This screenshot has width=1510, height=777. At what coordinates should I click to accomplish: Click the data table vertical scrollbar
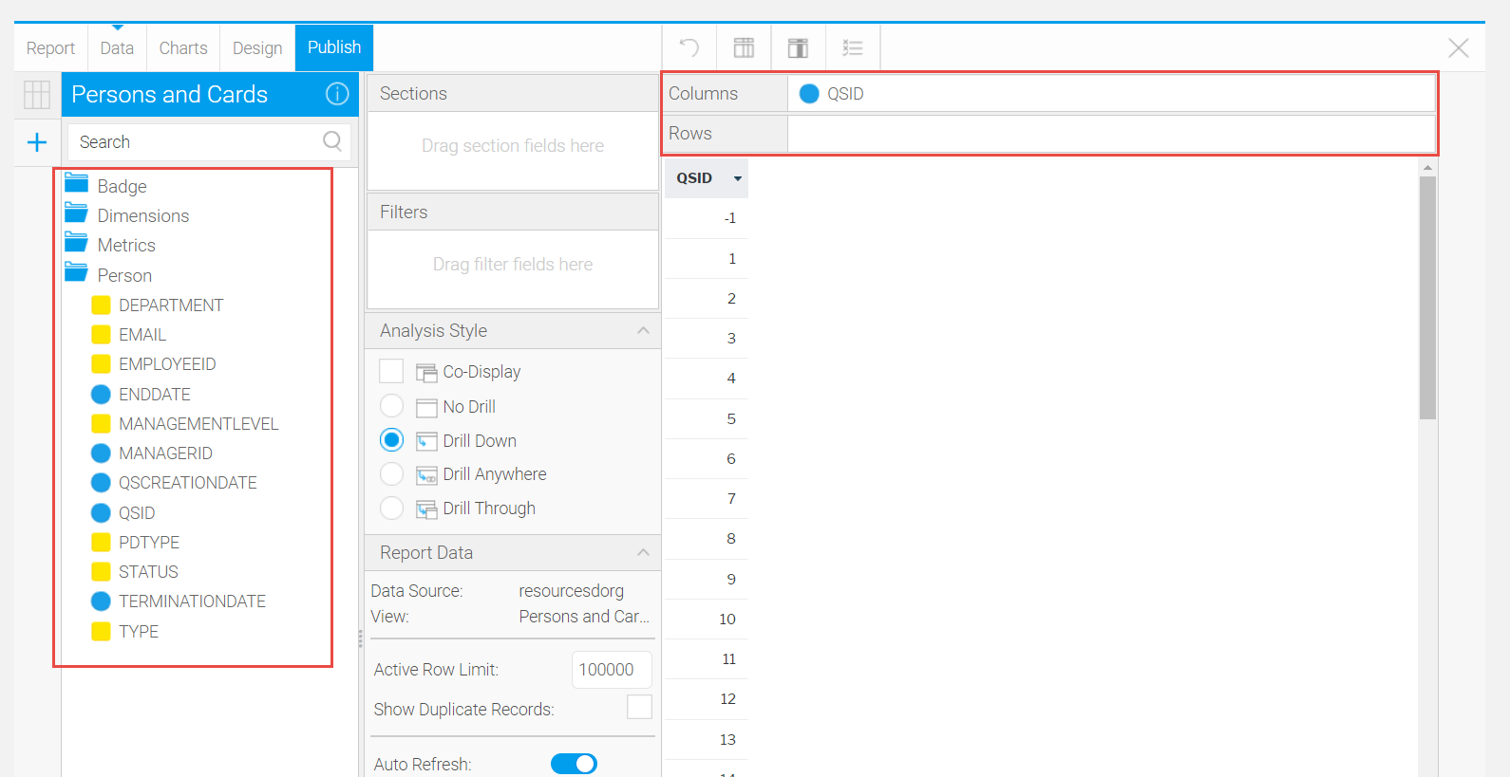[1427, 297]
